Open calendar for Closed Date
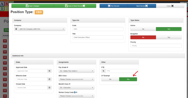The image size is (188, 98). click(x=49, y=88)
